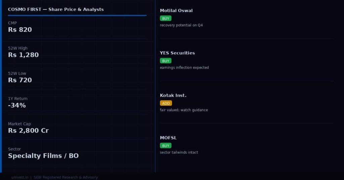
Task: Click the BUY badge under MOFSL
Action: pyautogui.click(x=166, y=146)
